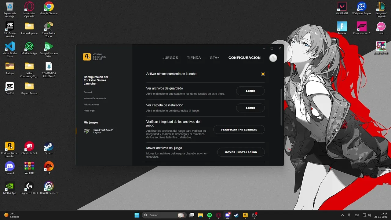Select the NVIDIA App desktop icon

[10, 188]
